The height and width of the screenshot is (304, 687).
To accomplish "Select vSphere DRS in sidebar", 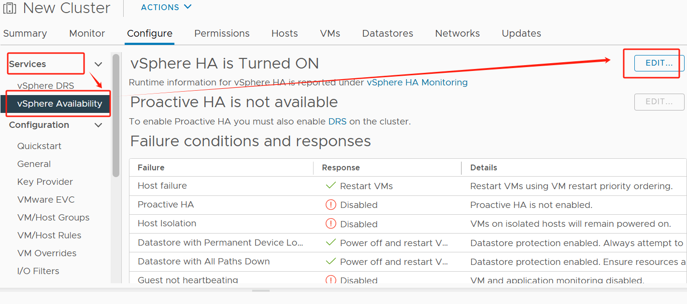I will click(x=46, y=86).
